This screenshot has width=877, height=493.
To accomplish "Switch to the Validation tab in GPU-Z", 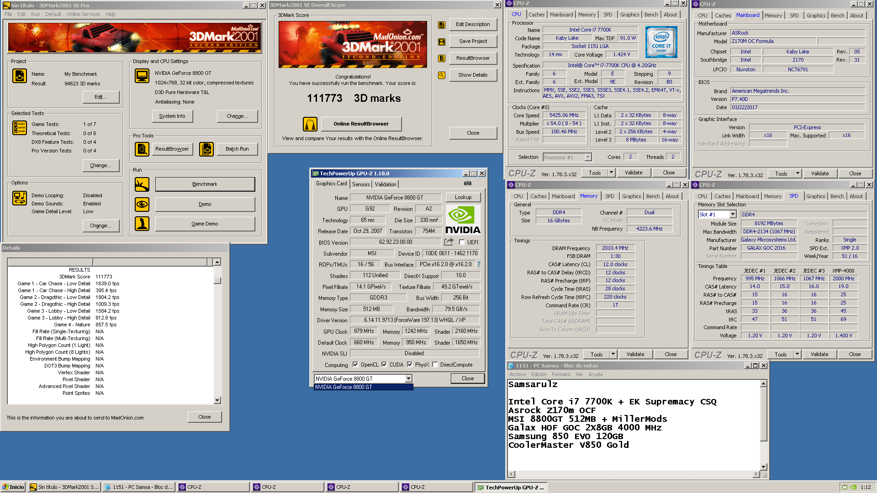I will tap(386, 184).
